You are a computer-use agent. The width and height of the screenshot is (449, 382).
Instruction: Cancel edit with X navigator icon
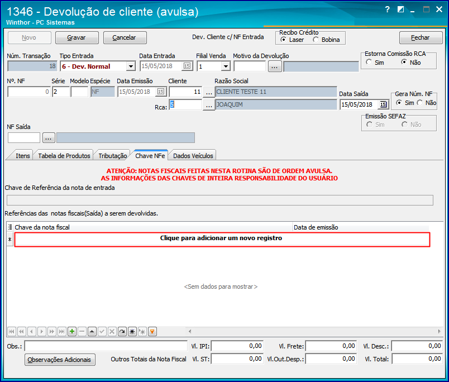click(x=112, y=332)
